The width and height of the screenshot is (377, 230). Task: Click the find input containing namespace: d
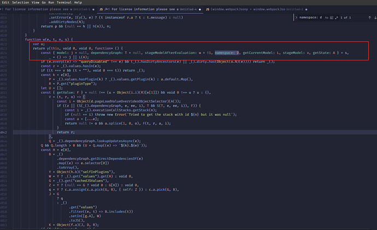coord(311,17)
